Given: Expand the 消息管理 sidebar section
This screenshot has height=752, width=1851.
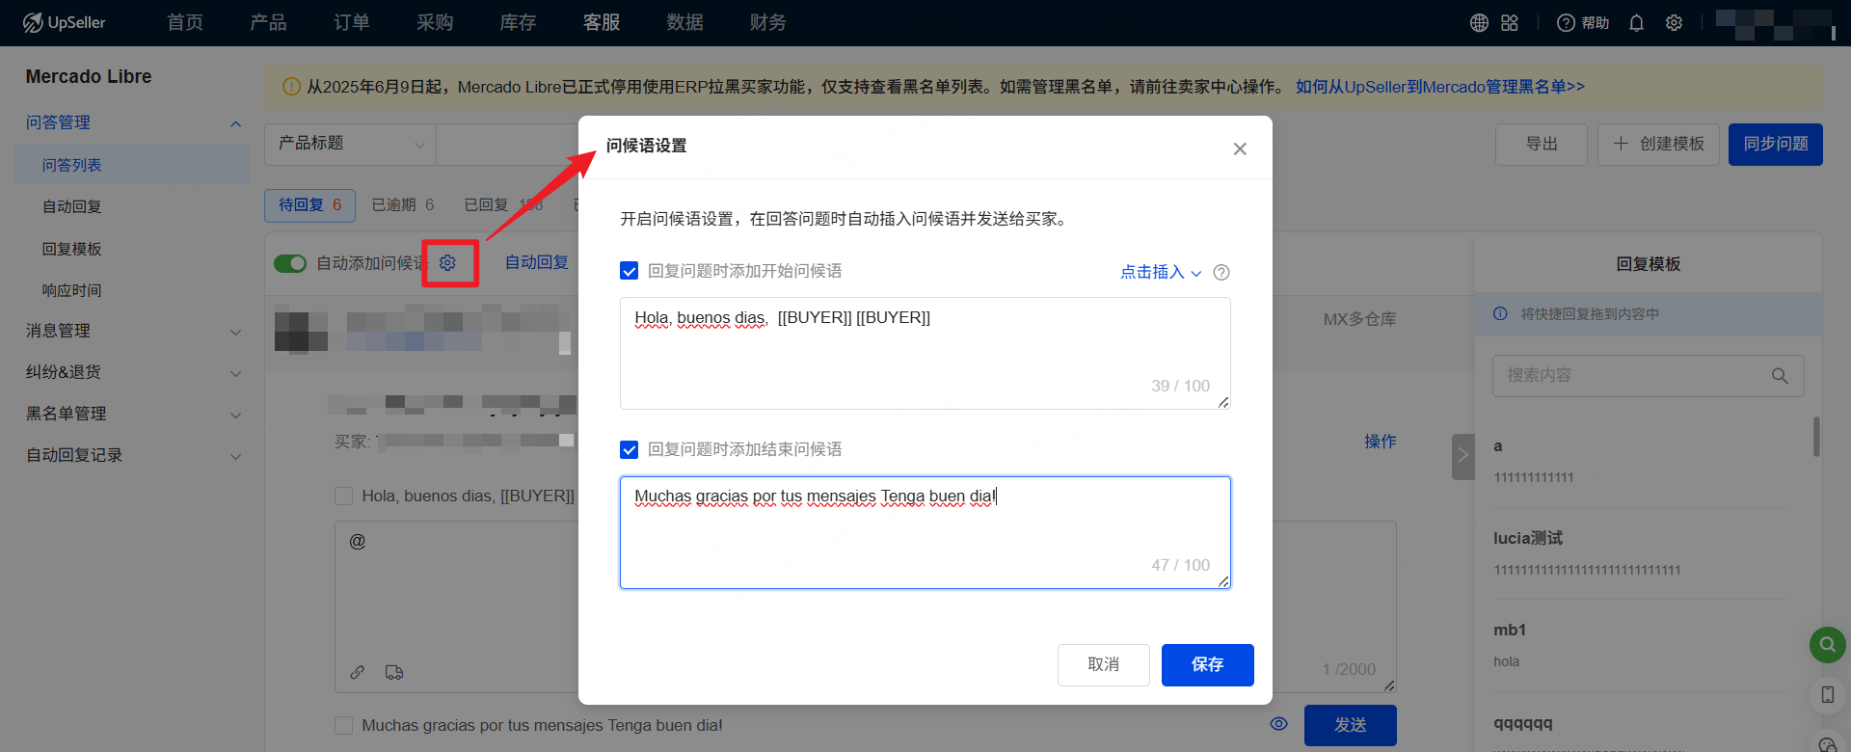Looking at the screenshot, I should [133, 331].
